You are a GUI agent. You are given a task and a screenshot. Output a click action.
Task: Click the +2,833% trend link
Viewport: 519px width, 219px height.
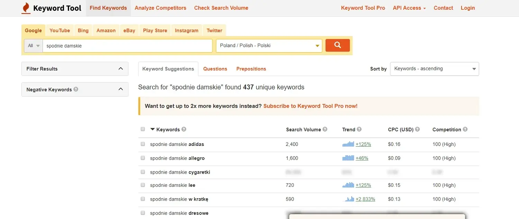365,199
